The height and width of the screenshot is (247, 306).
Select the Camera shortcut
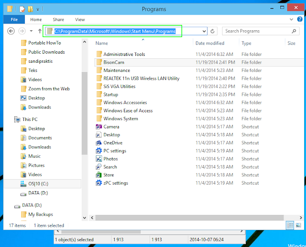(111, 127)
